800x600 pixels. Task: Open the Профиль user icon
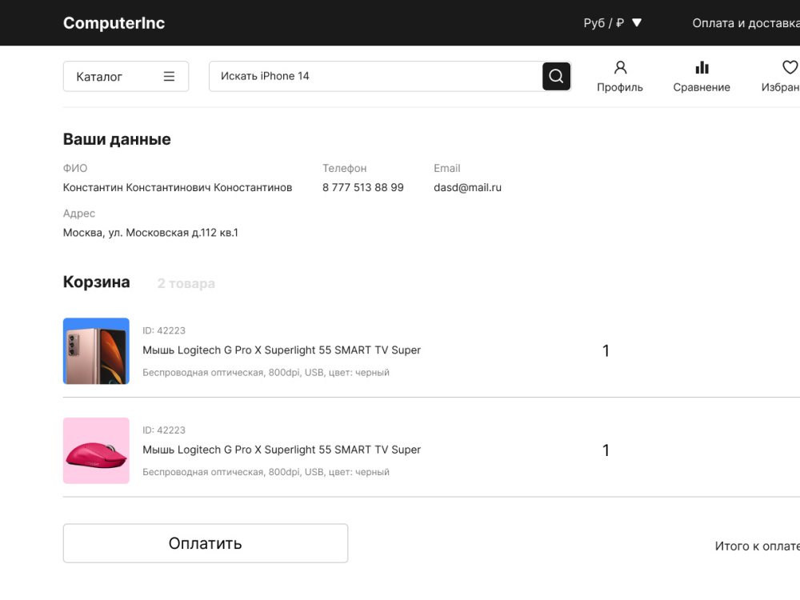621,67
